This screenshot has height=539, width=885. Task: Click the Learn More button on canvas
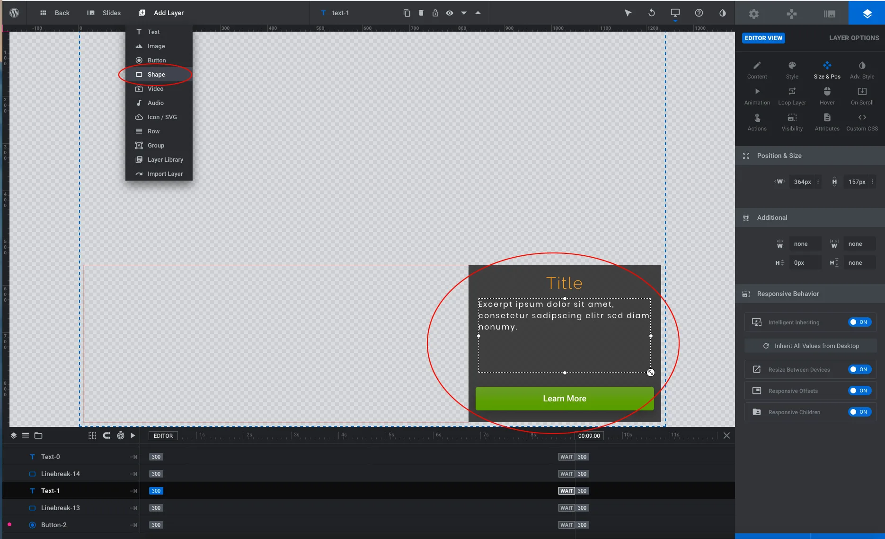(x=565, y=399)
